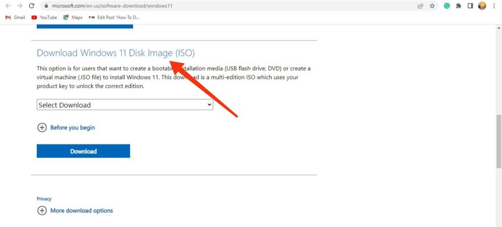Image resolution: width=502 pixels, height=227 pixels.
Task: Open the Extensions puzzle icon
Action: (x=458, y=6)
